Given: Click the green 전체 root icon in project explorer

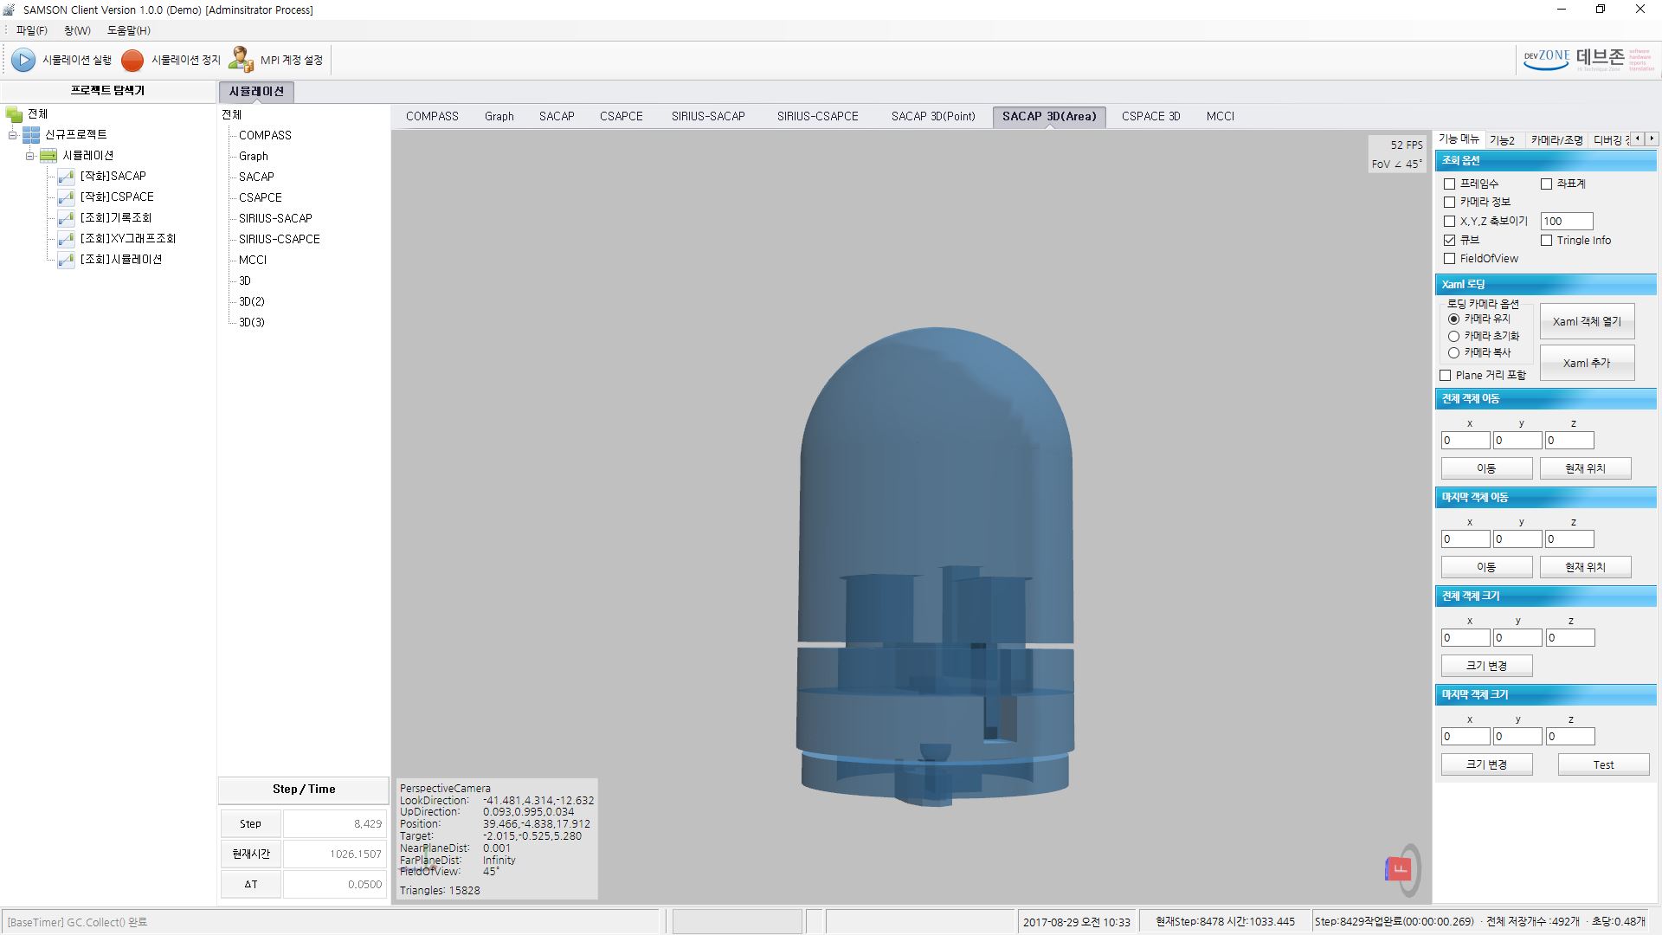Looking at the screenshot, I should click(14, 114).
